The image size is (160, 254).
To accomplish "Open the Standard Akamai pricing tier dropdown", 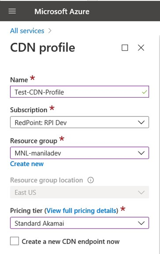I will pyautogui.click(x=79, y=223).
